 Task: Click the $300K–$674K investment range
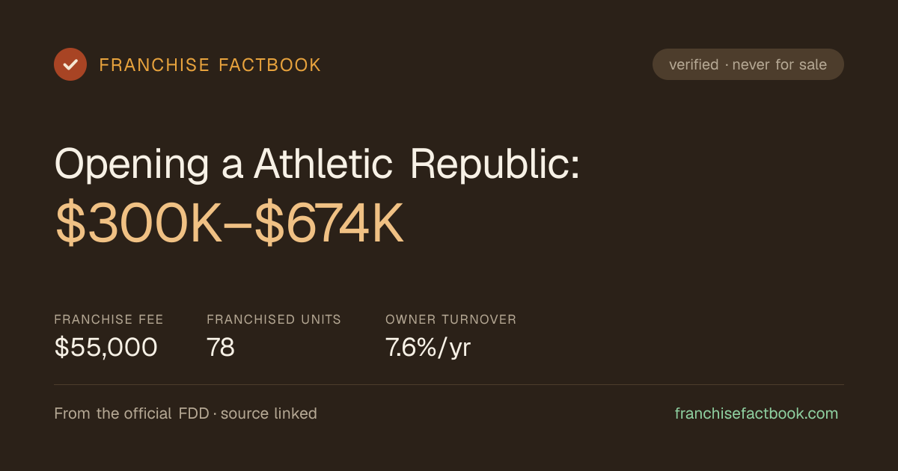pos(230,224)
